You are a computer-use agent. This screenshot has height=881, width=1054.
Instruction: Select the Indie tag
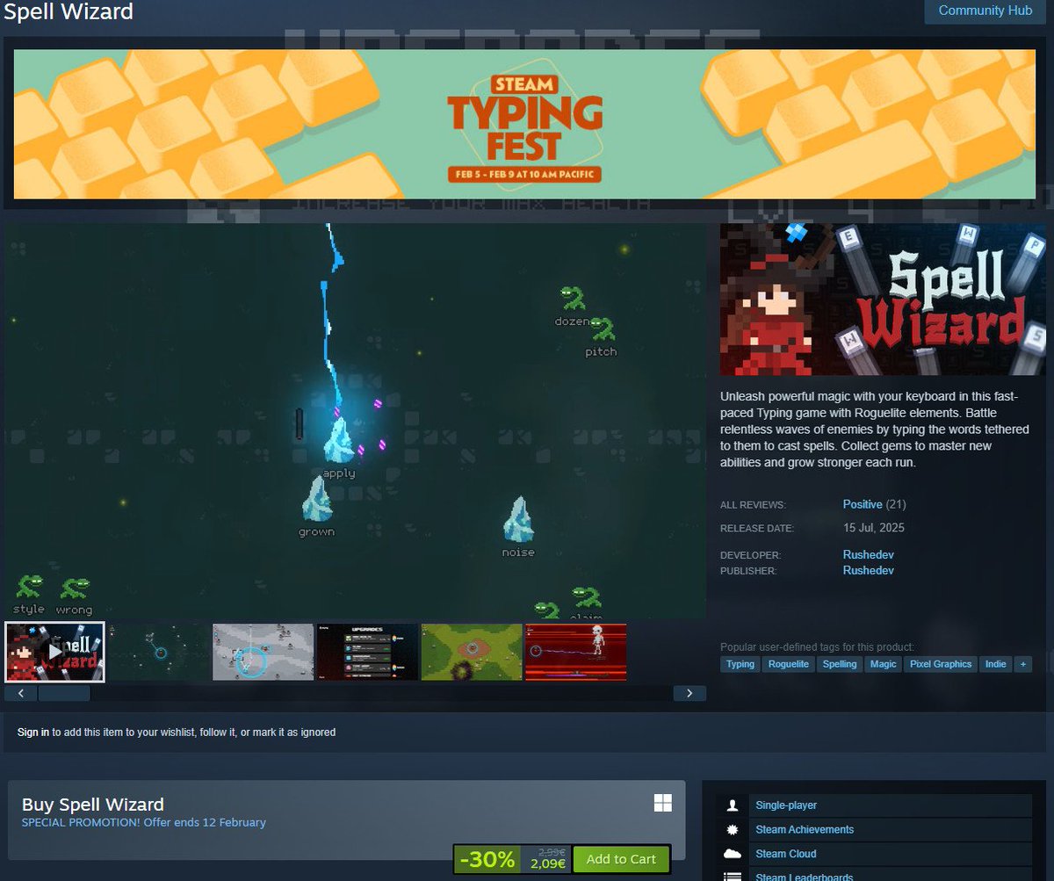(996, 664)
